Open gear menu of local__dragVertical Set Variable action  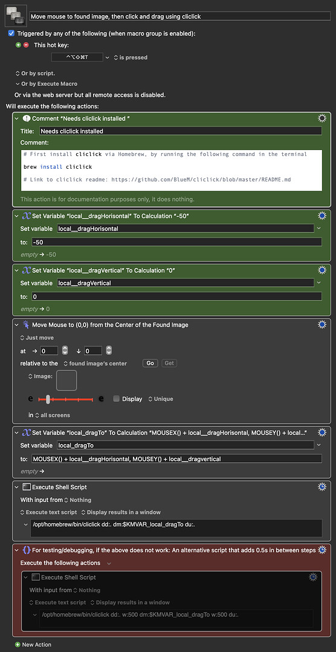click(322, 270)
